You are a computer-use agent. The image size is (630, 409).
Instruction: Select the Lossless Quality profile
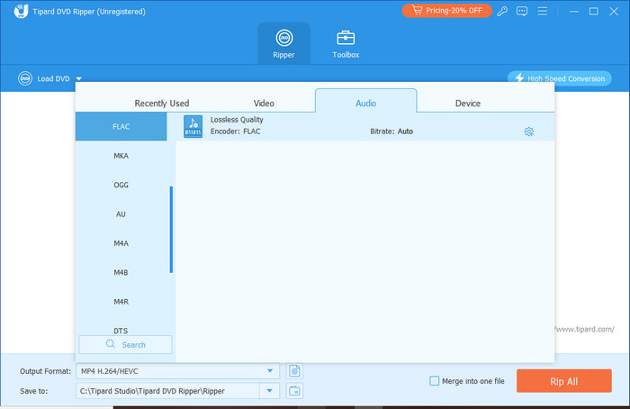tap(365, 126)
